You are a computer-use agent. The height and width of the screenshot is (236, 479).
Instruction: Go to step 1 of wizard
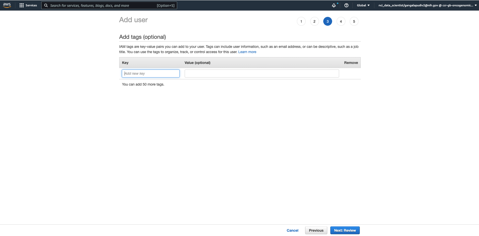click(x=301, y=21)
